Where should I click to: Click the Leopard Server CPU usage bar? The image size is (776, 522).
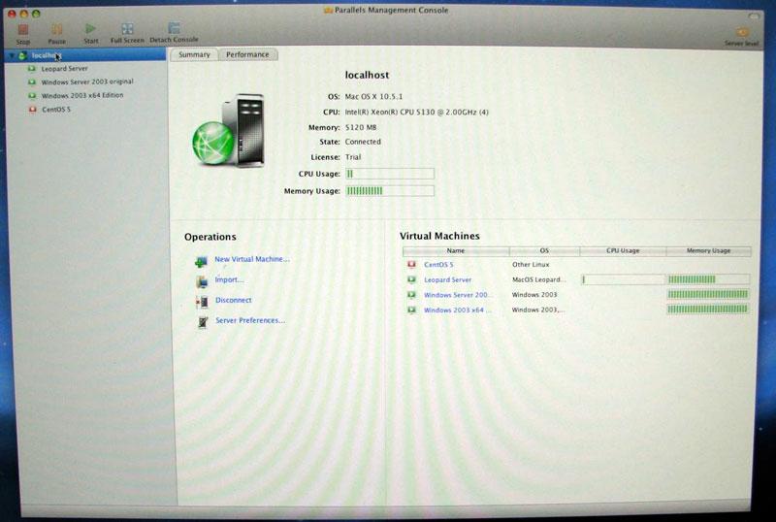(623, 279)
